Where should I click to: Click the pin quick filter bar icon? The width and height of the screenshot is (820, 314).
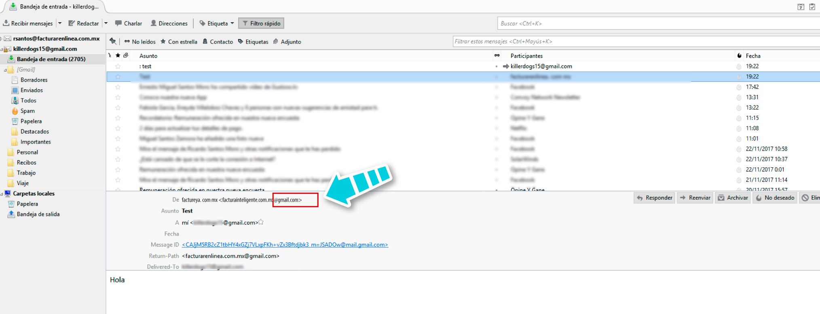[113, 41]
